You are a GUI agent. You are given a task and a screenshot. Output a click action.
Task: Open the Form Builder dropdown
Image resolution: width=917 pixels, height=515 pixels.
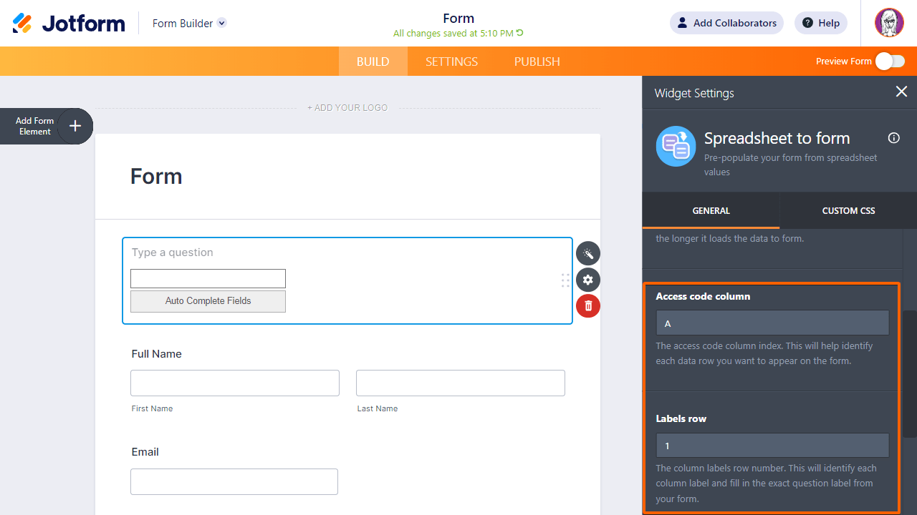(x=189, y=23)
